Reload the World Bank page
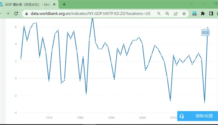Viewport: 218px width, 125px height. coord(16,14)
